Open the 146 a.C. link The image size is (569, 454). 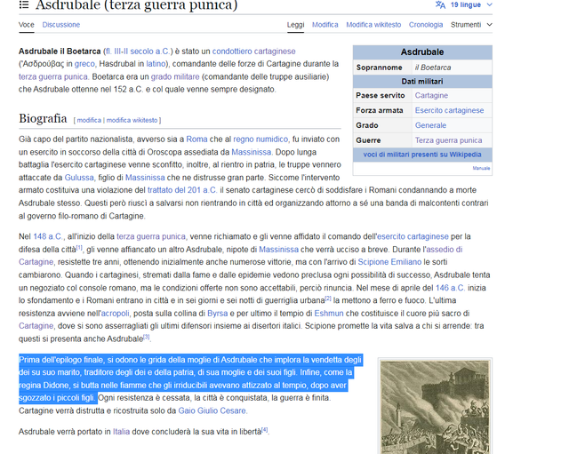tap(450, 288)
